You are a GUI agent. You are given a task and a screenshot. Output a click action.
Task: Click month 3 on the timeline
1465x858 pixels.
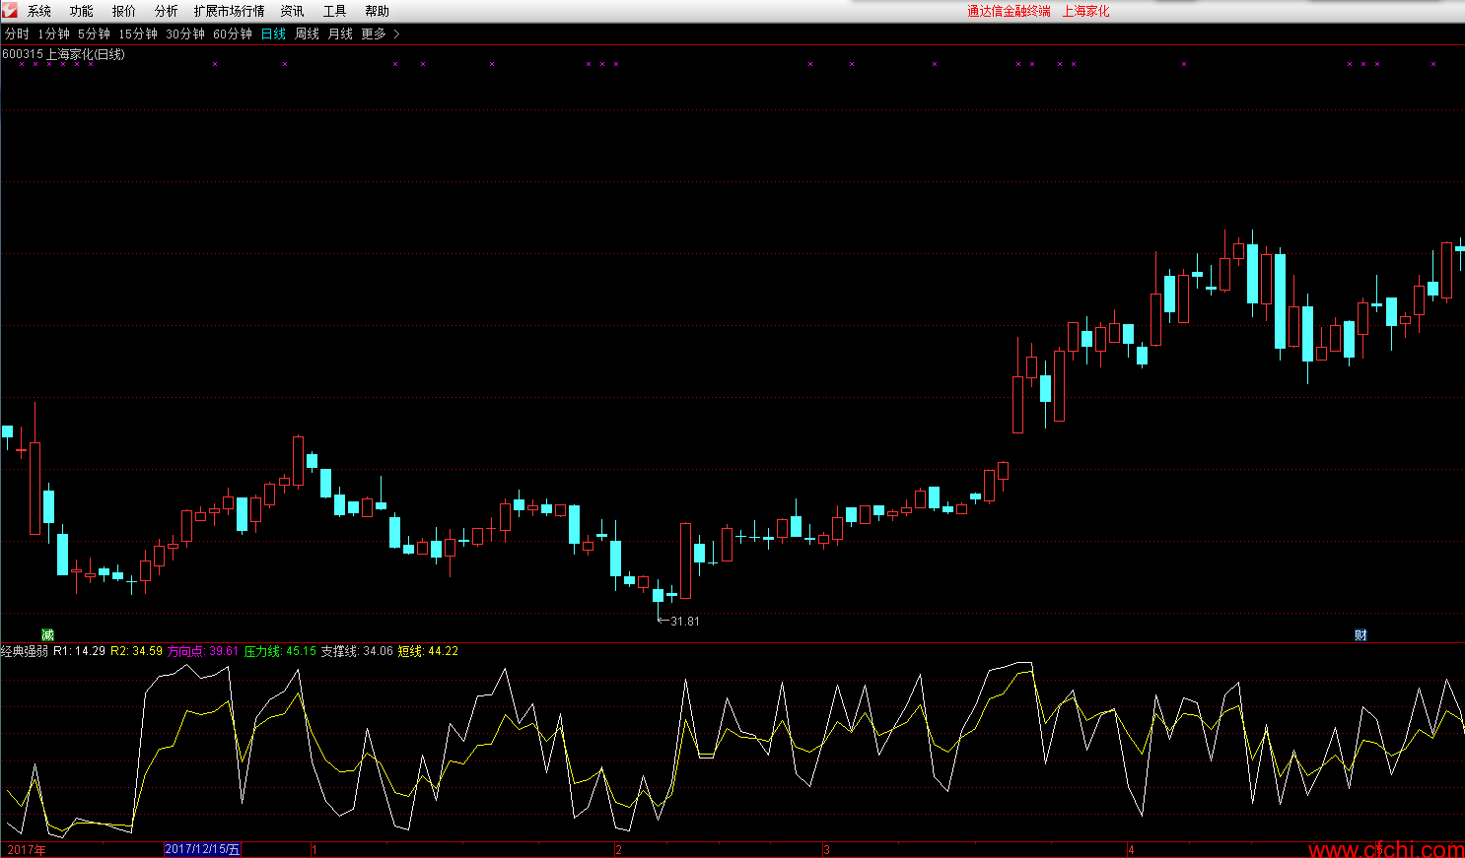826,849
